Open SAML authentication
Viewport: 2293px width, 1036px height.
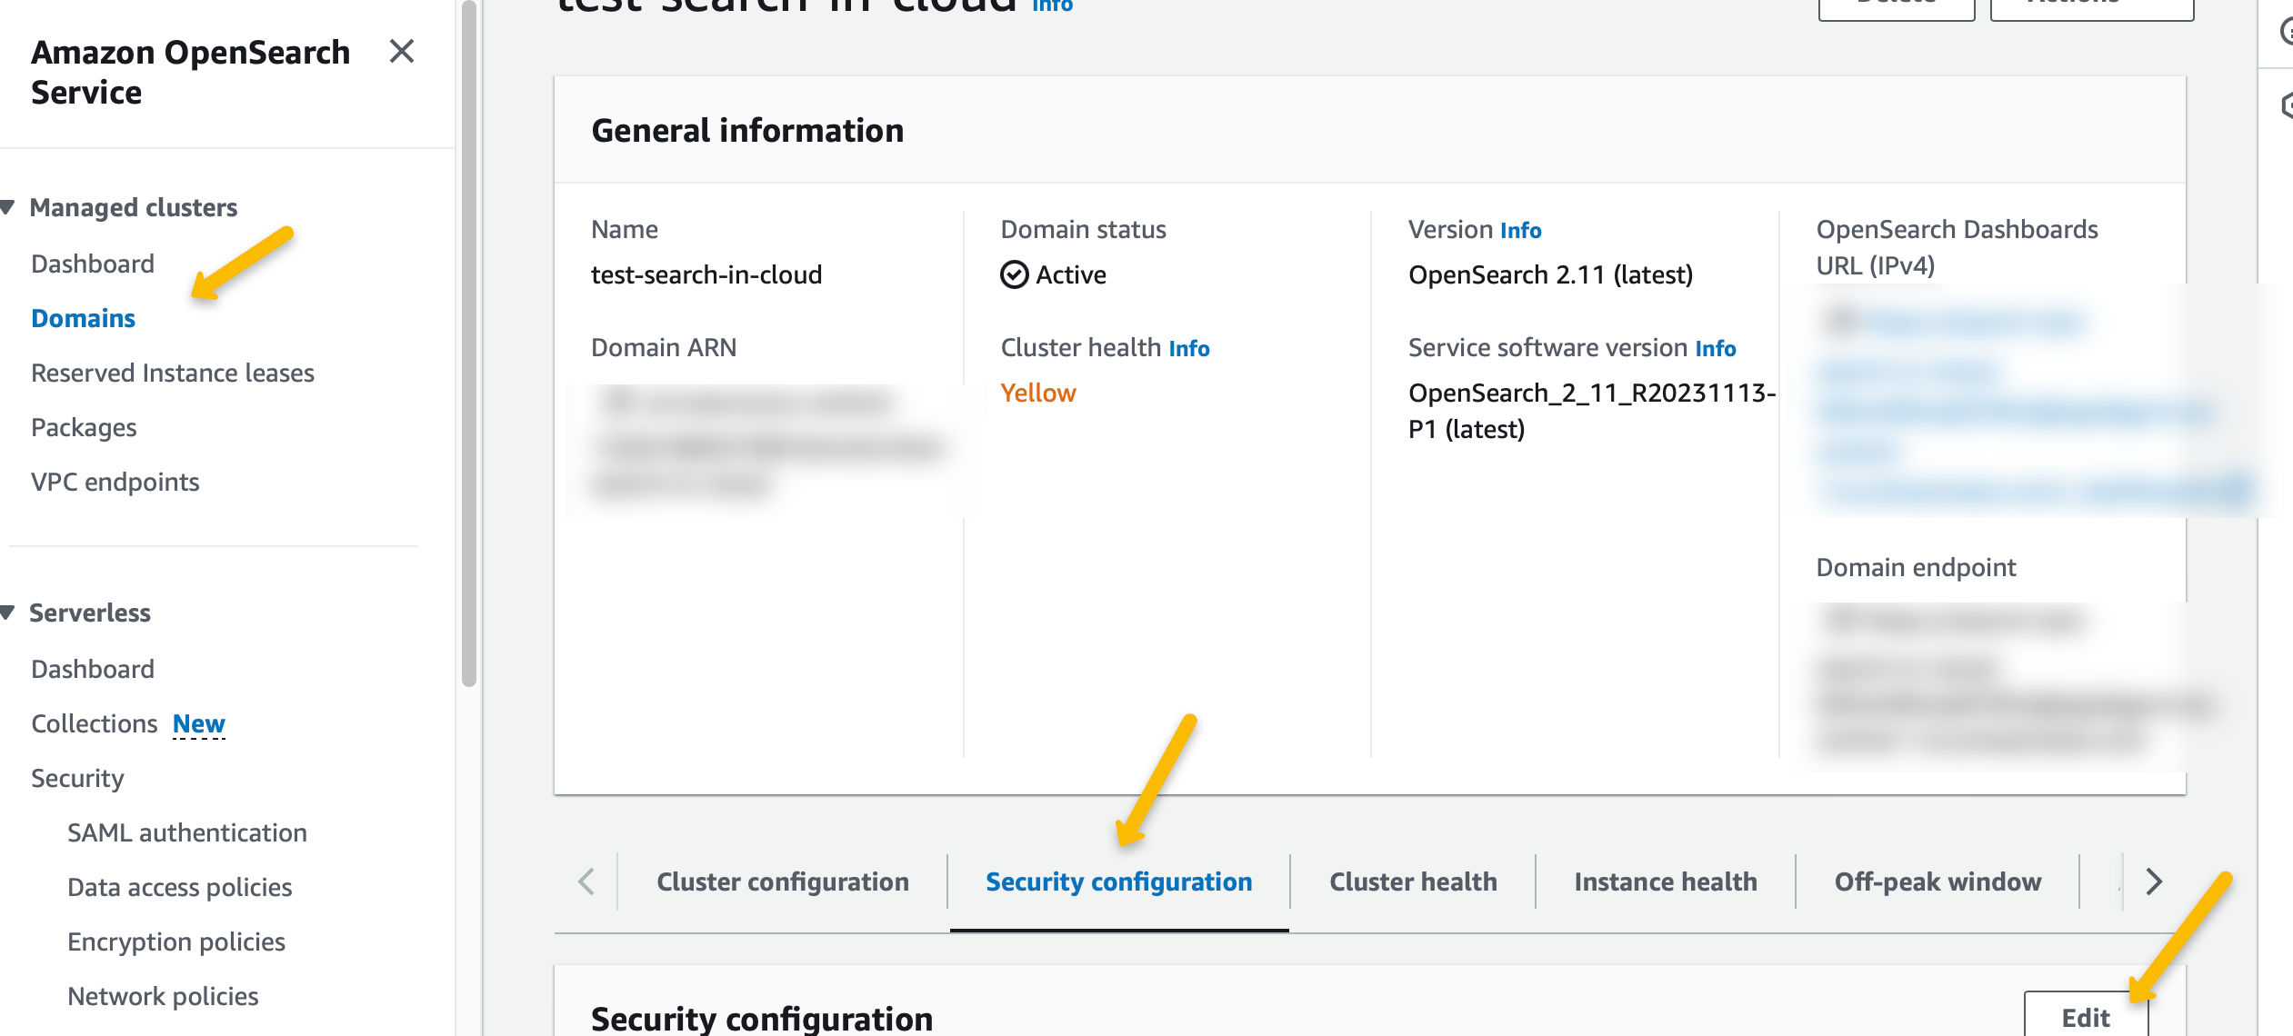tap(187, 832)
